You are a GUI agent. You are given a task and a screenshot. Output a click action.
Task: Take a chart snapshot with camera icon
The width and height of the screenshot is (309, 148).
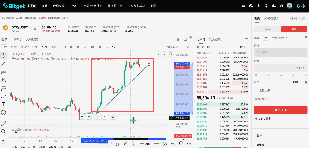(78, 47)
